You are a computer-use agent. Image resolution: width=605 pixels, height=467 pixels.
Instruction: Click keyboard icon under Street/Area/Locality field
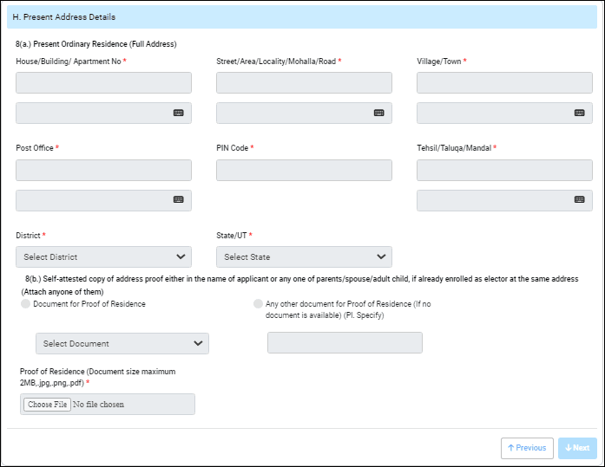tap(378, 113)
